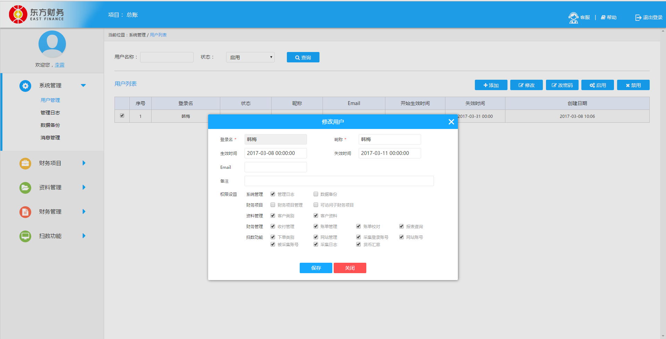Toggle the 下单类别 permission checkbox
This screenshot has height=339, width=666.
click(x=273, y=237)
